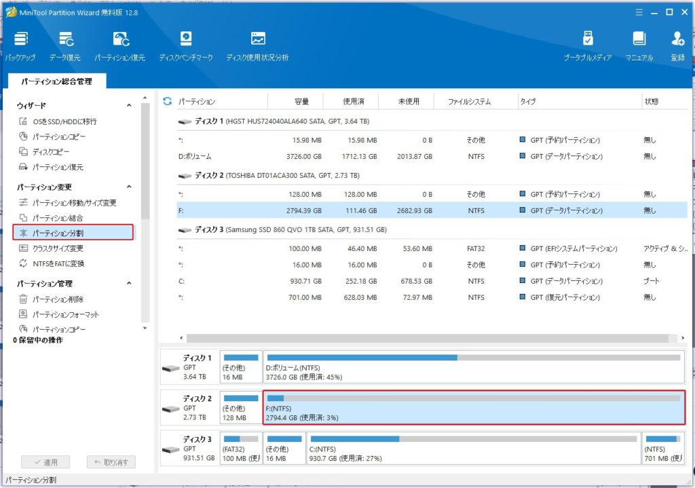Select the パーティション総合管理 tab
The image size is (695, 488).
coord(56,81)
